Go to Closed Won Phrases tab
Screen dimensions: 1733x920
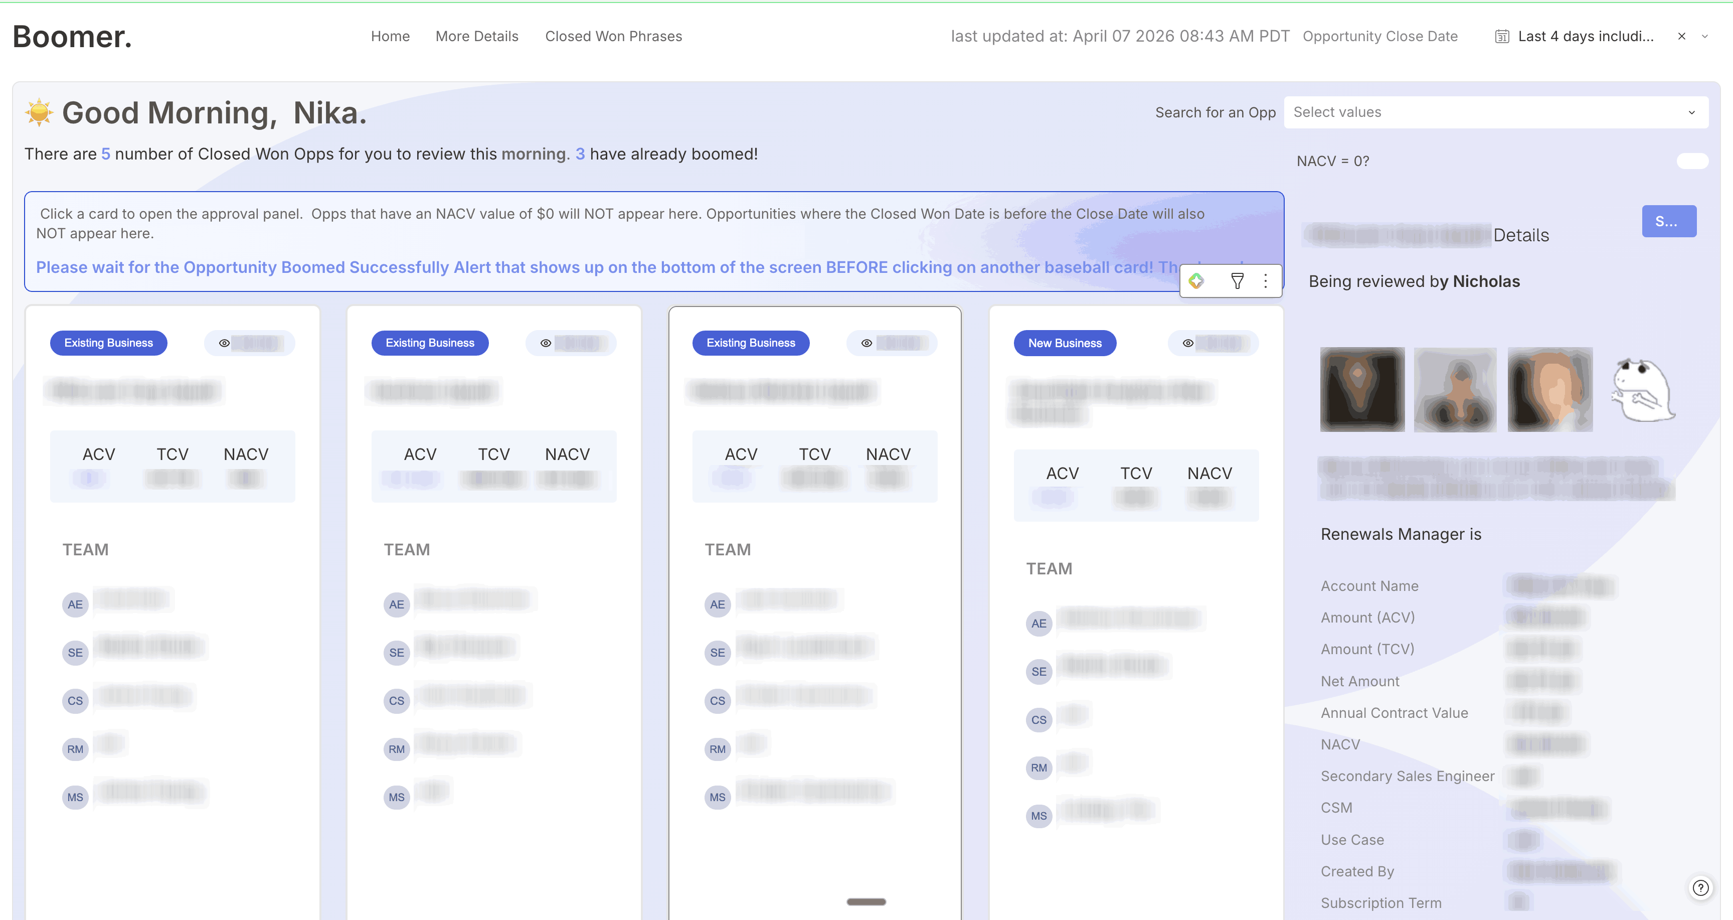(x=613, y=36)
